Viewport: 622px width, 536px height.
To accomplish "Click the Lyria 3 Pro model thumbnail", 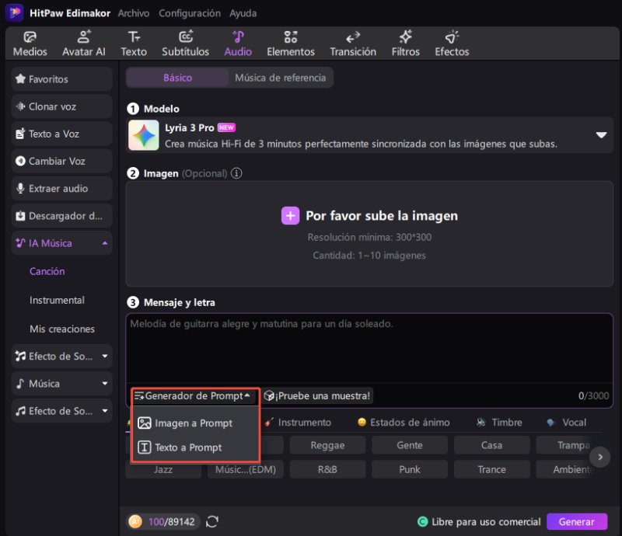I will 144,135.
